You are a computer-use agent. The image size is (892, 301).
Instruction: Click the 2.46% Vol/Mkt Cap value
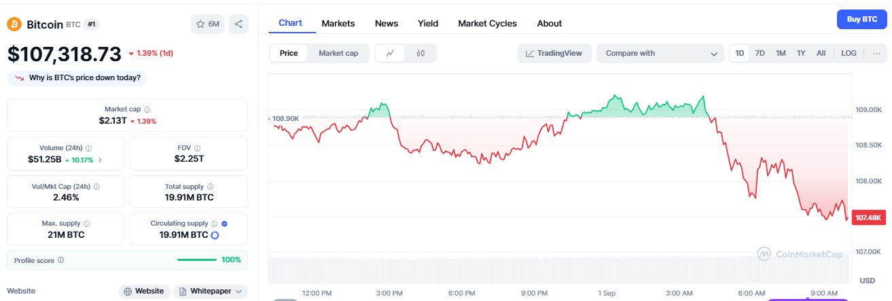tap(66, 198)
